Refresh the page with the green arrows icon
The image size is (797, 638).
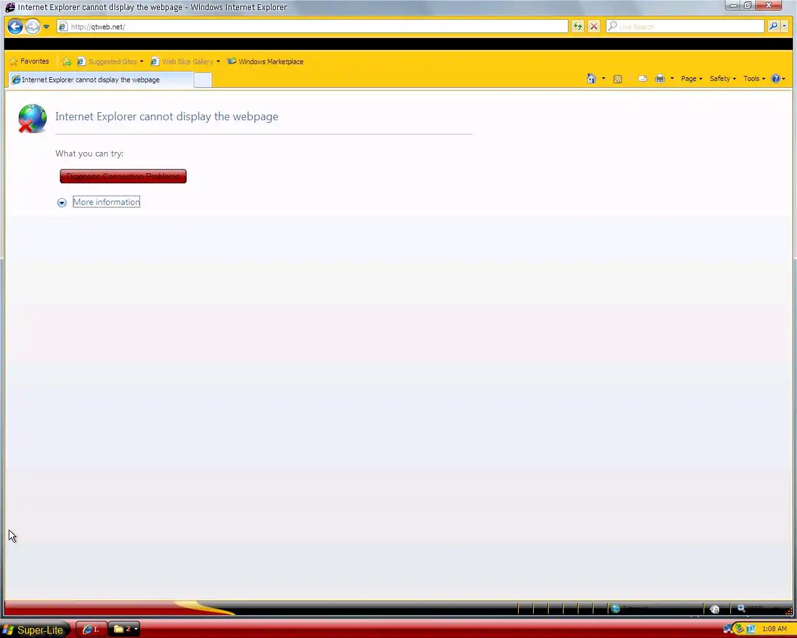coord(578,27)
